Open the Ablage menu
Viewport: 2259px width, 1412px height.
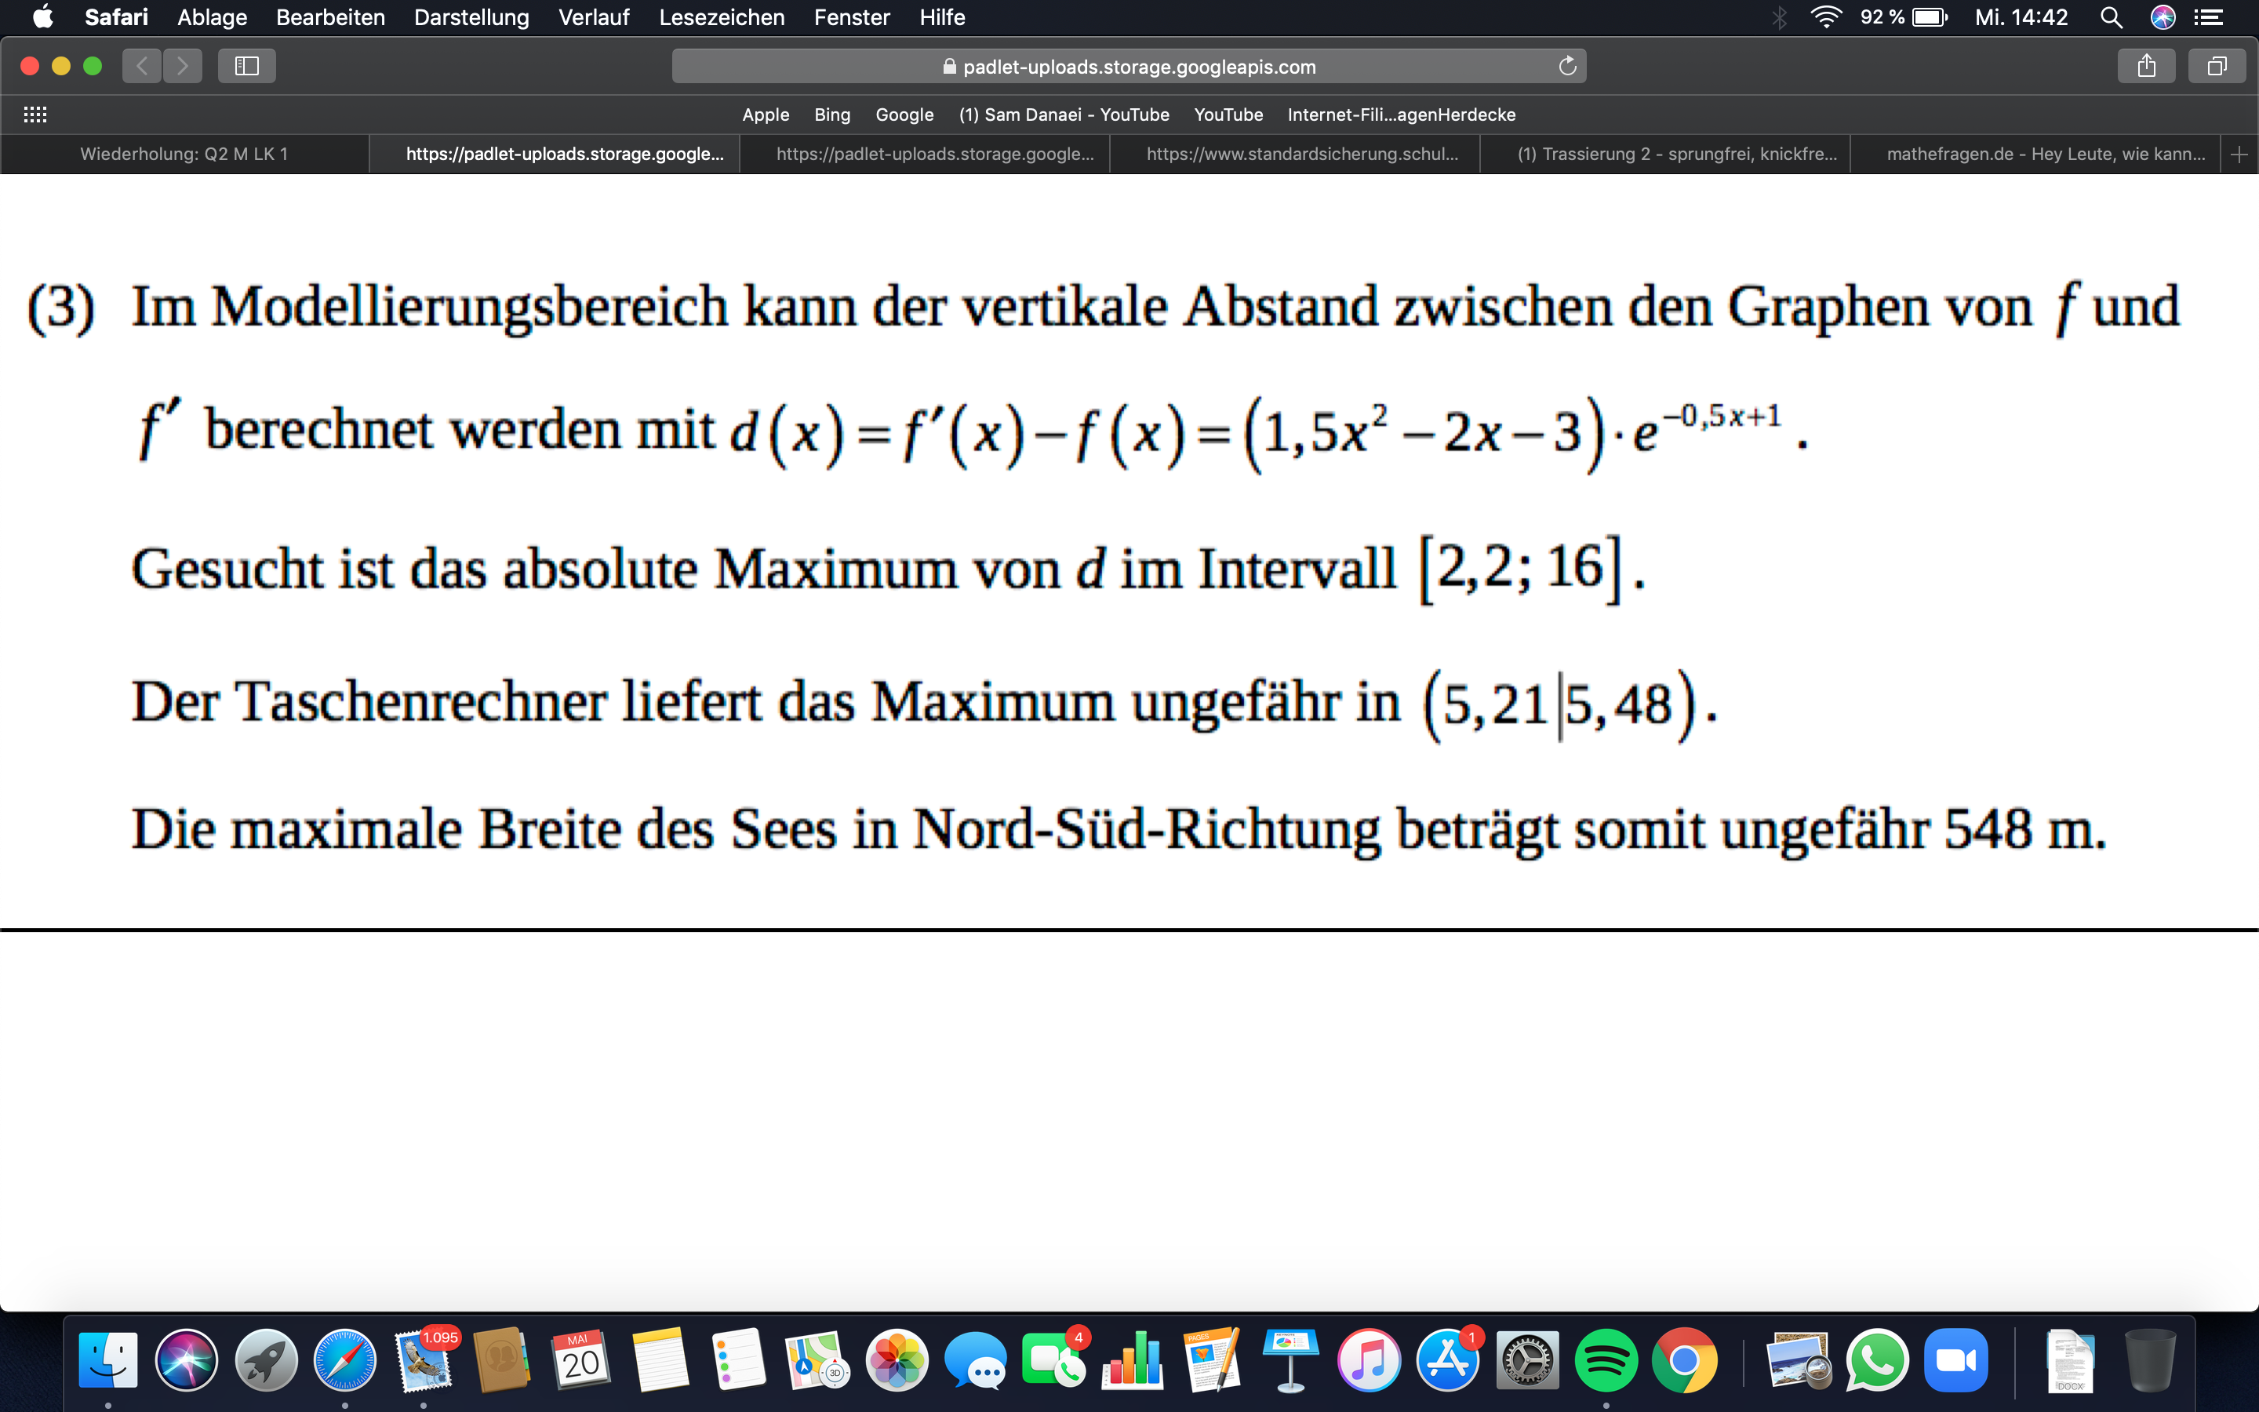pyautogui.click(x=212, y=16)
